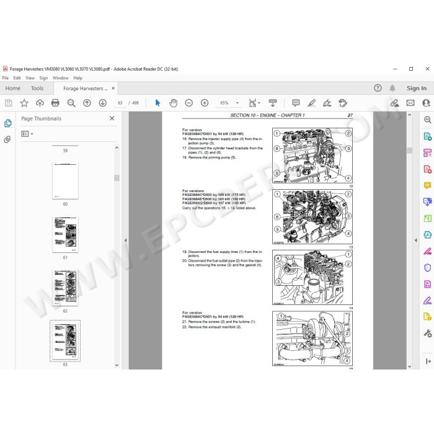434x434 pixels.
Task: Open the Edit menu
Action: click(17, 78)
